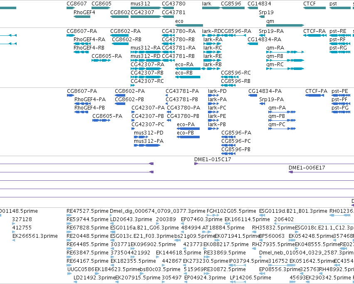The height and width of the screenshot is (284, 354).
Task: Select protein CG8607-PA
Action: pos(82,91)
